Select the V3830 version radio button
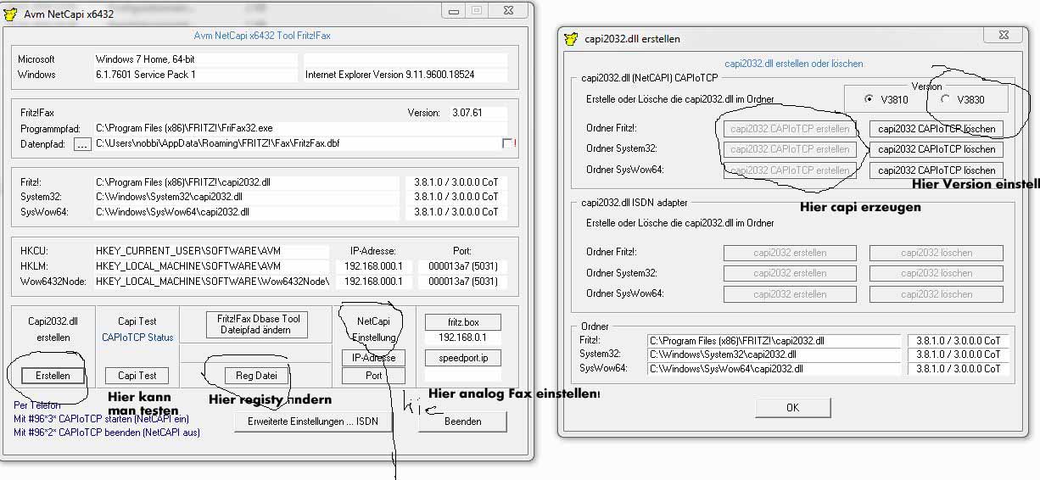The image size is (1040, 480). coord(946,99)
